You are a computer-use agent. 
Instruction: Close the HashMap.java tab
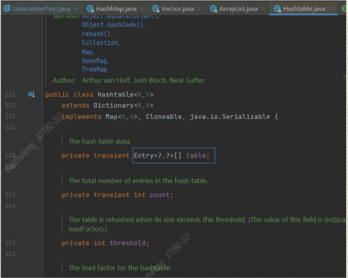point(142,8)
